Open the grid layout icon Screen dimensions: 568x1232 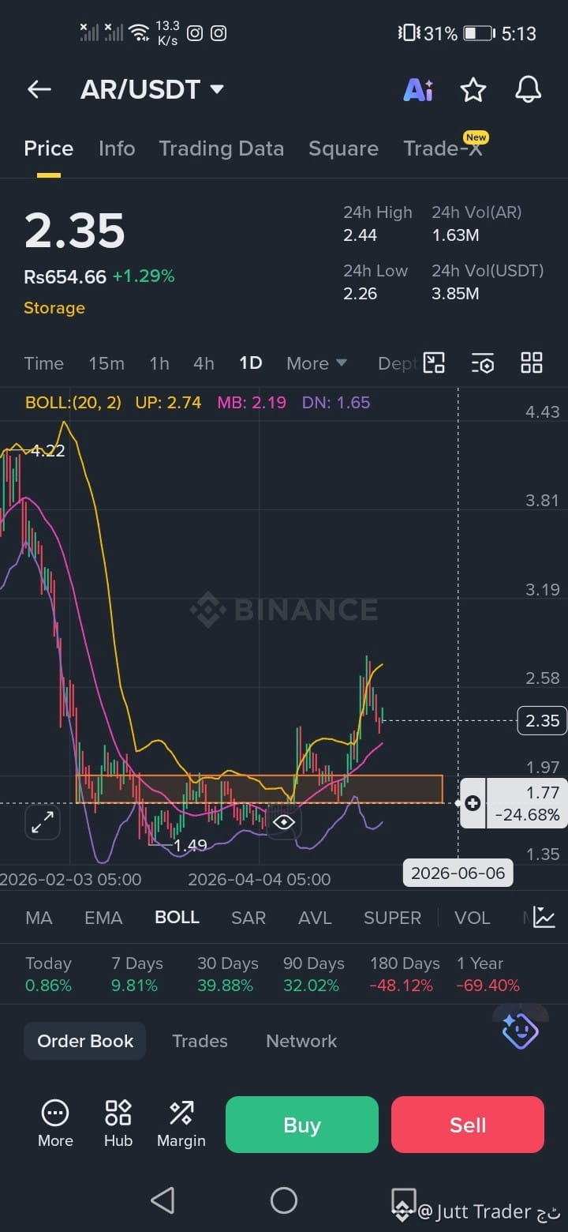pyautogui.click(x=532, y=362)
